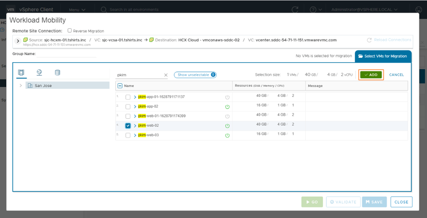The height and width of the screenshot is (218, 427).
Task: Enable the Reverse Migration checkbox
Action: click(x=70, y=31)
